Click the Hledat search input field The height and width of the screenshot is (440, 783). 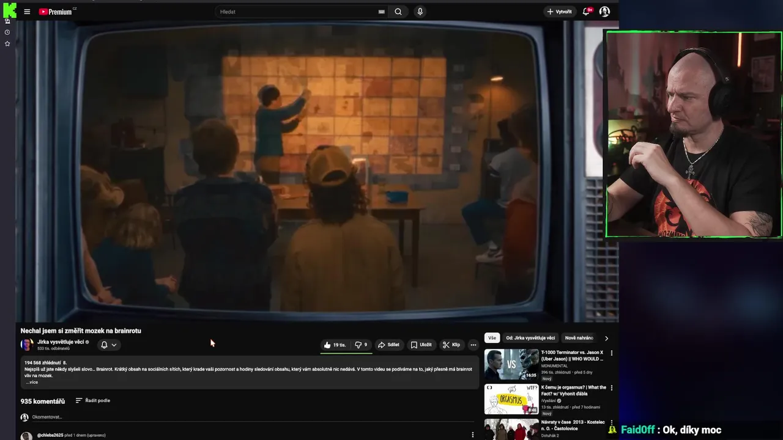297,12
